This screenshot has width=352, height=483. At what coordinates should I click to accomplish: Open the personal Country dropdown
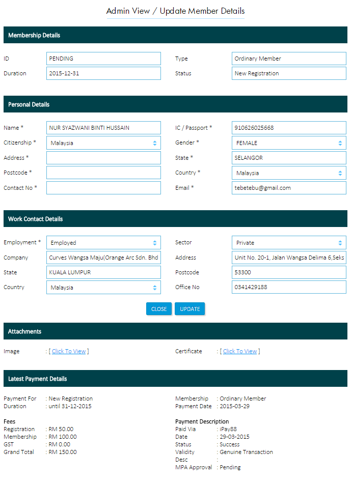tap(289, 173)
